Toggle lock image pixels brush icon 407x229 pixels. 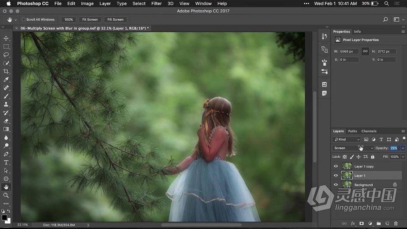click(x=352, y=156)
